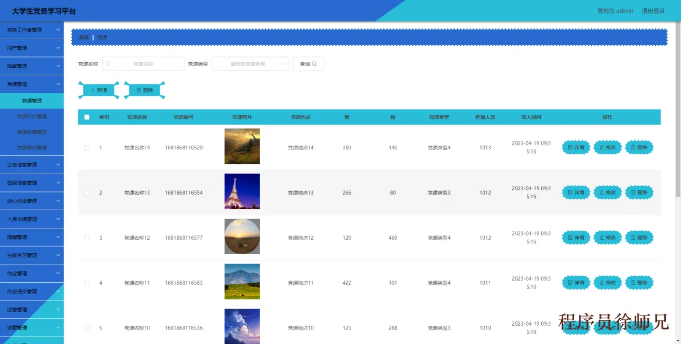Check the box for row 党课名称10

(x=87, y=328)
